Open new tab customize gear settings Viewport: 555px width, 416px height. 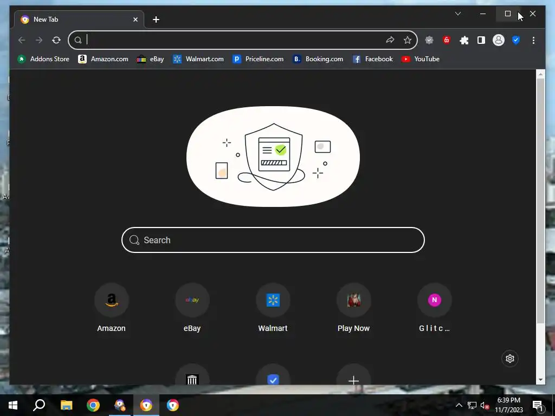click(510, 359)
